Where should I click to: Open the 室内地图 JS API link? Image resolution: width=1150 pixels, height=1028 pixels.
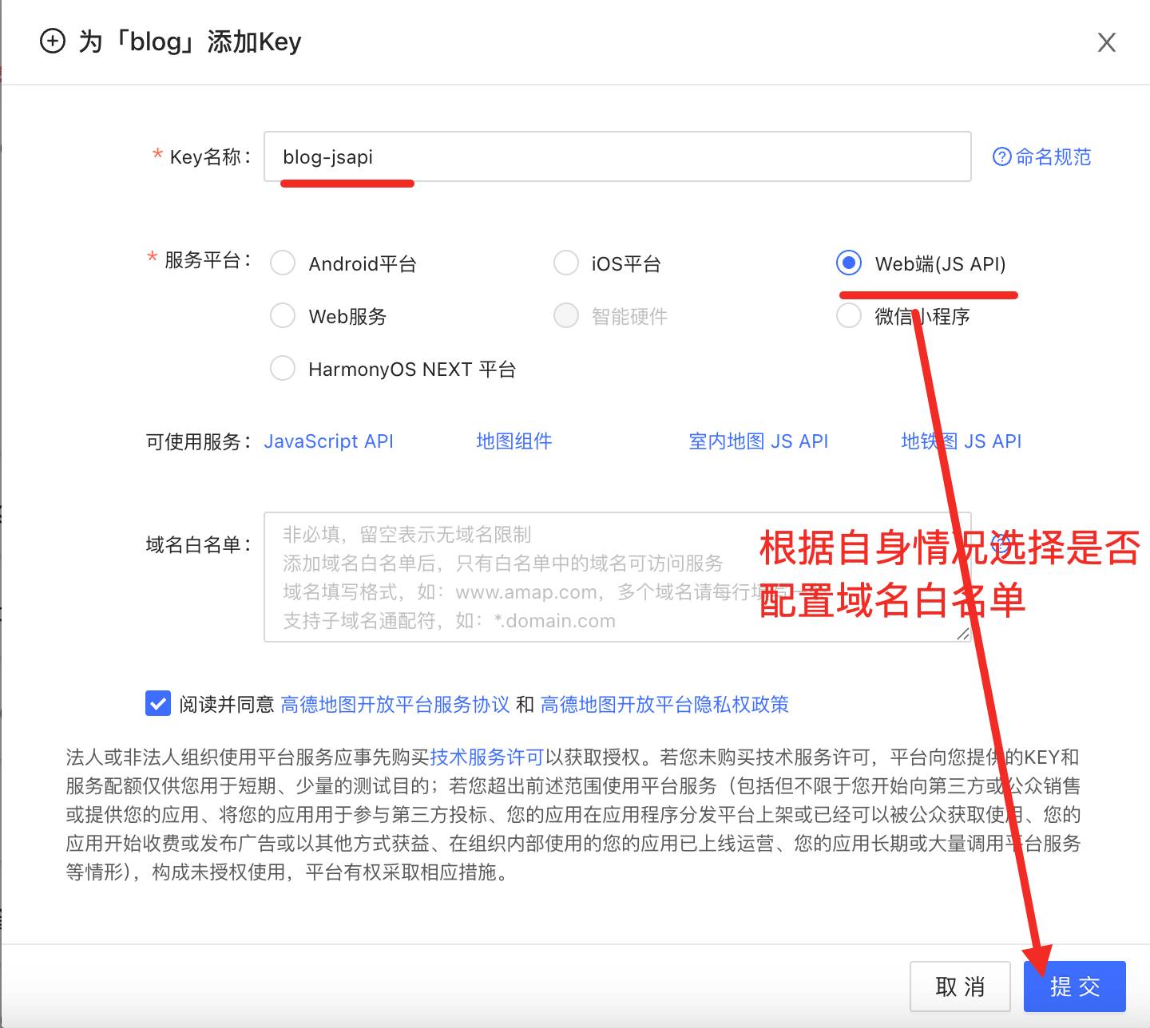758,441
